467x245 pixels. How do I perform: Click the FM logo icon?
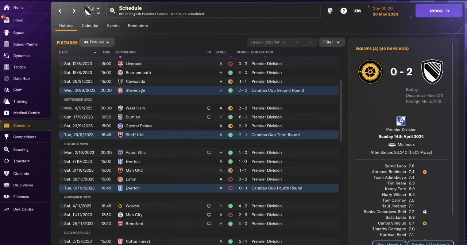[358, 11]
